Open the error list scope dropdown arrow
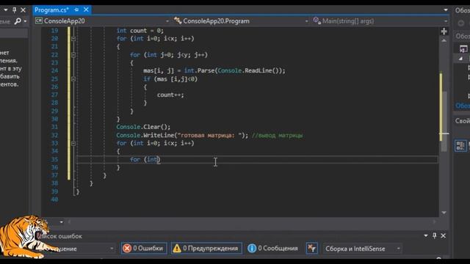Image resolution: width=470 pixels, height=264 pixels. point(112,249)
